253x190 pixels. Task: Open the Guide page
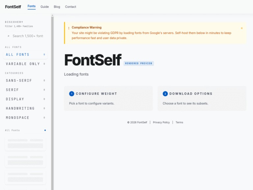(x=44, y=7)
